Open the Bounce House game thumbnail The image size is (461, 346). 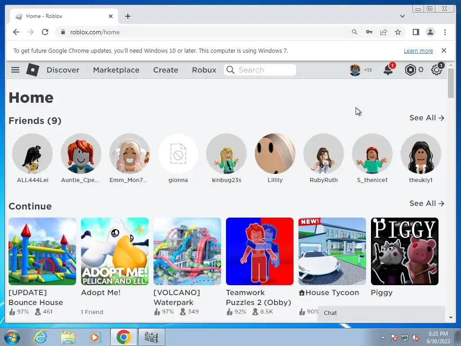click(x=42, y=251)
